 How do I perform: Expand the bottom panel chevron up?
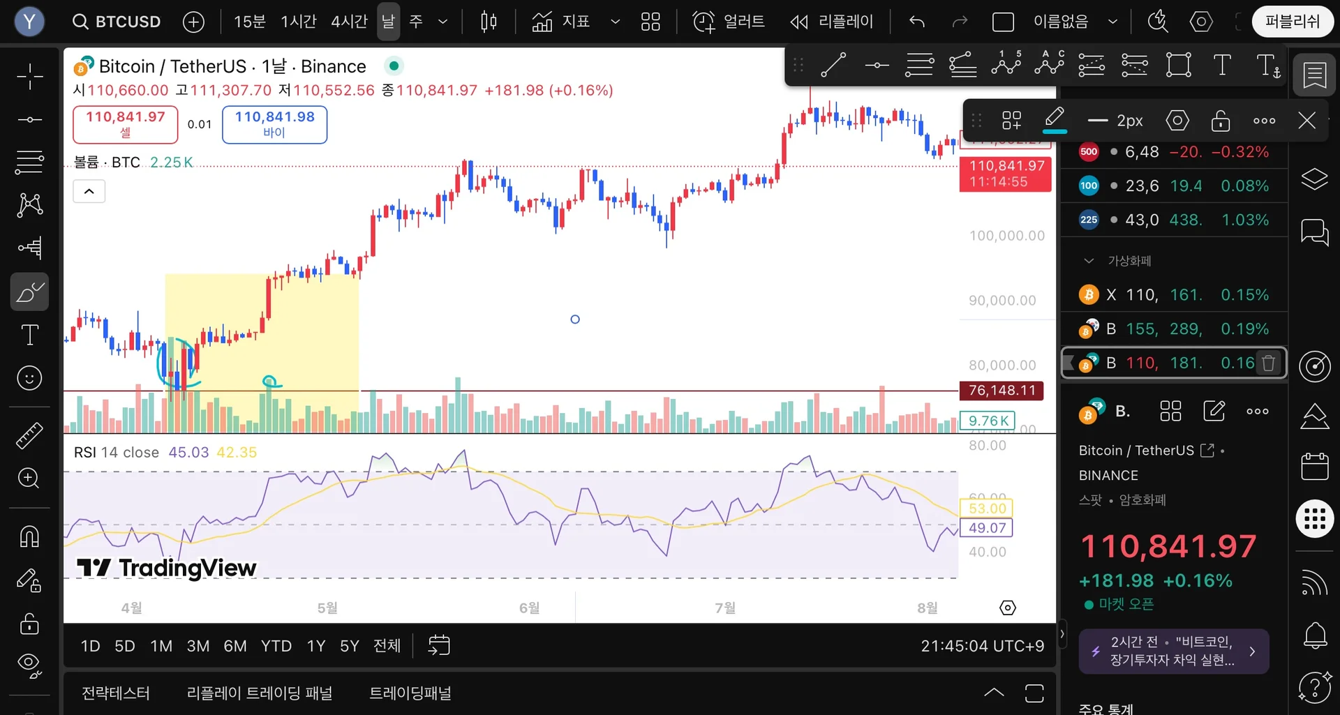994,693
